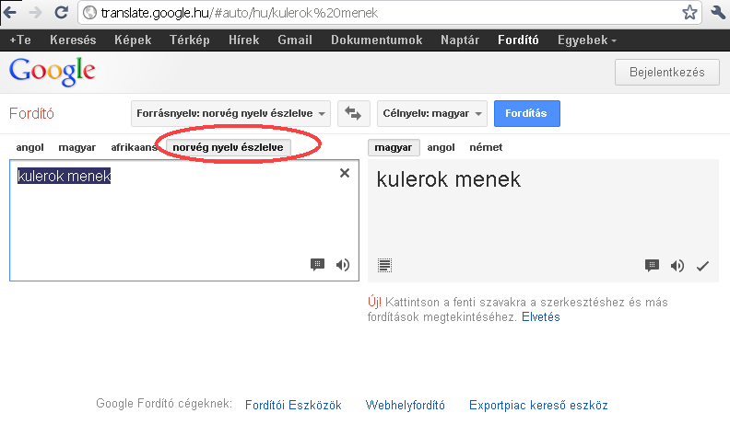730x436 pixels.
Task: Clear the source text with X
Action: [345, 172]
